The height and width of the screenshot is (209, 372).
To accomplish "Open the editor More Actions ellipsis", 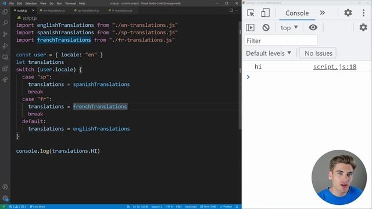I will (x=237, y=10).
